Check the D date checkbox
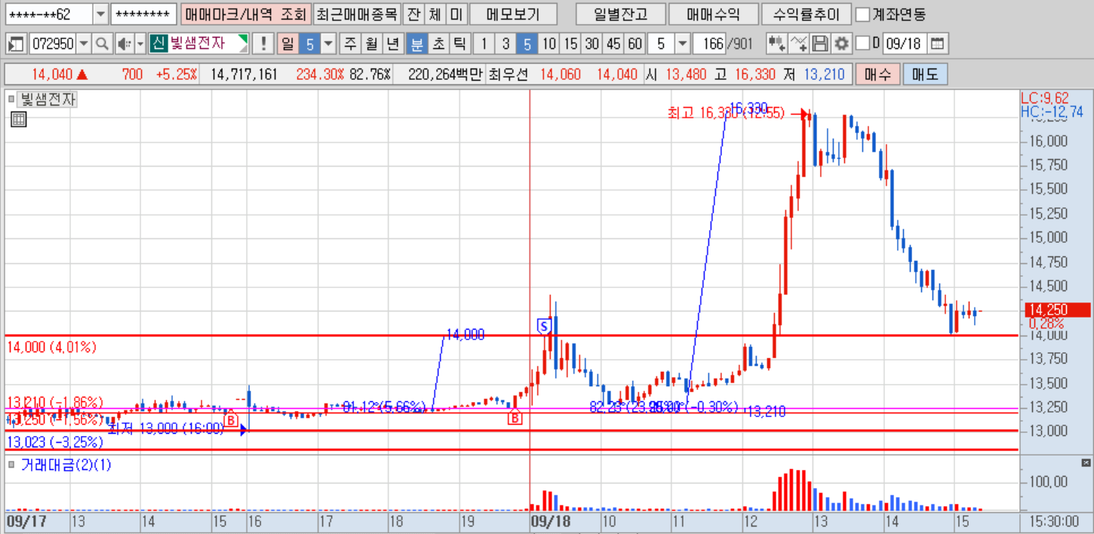The width and height of the screenshot is (1094, 534). click(864, 44)
